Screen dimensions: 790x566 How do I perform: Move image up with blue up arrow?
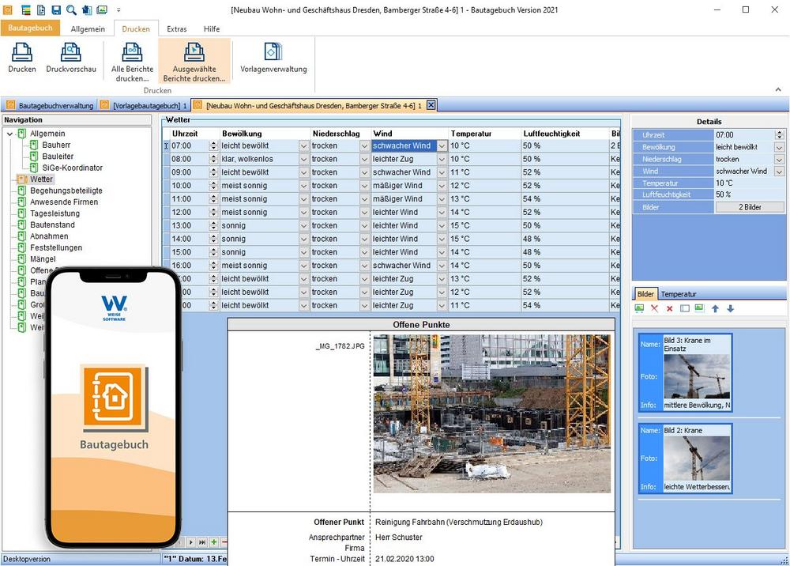[715, 308]
